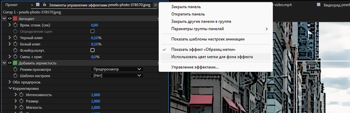The width and height of the screenshot is (350, 113).
Task: Select Использовать цвет метки для фона эффекта
Action: click(x=216, y=57)
